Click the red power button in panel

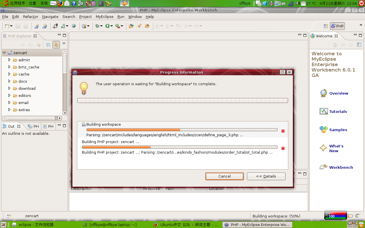(x=361, y=3)
